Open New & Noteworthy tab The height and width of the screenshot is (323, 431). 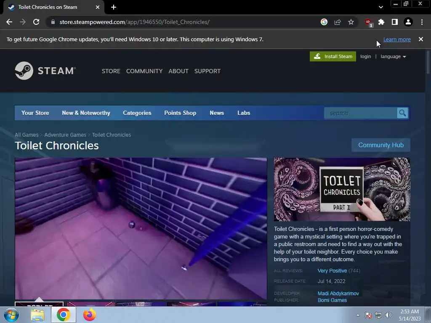pos(86,113)
